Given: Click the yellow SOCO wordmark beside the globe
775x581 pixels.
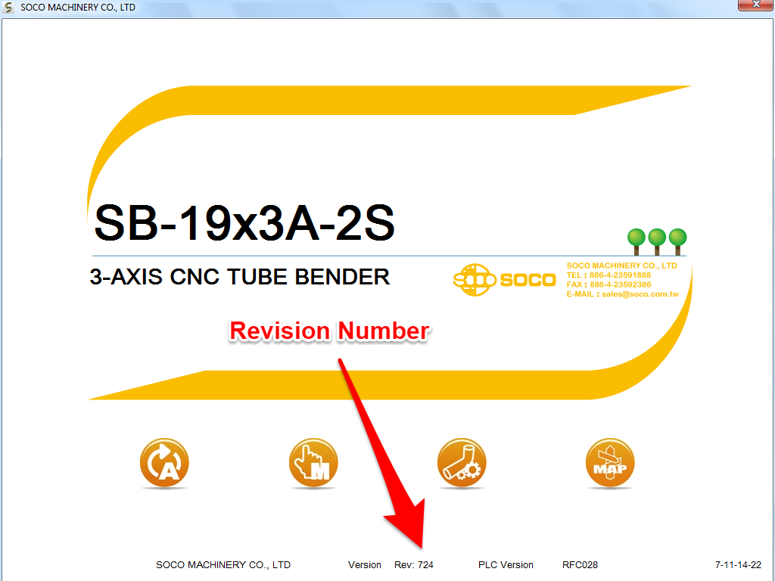Looking at the screenshot, I should pos(528,280).
